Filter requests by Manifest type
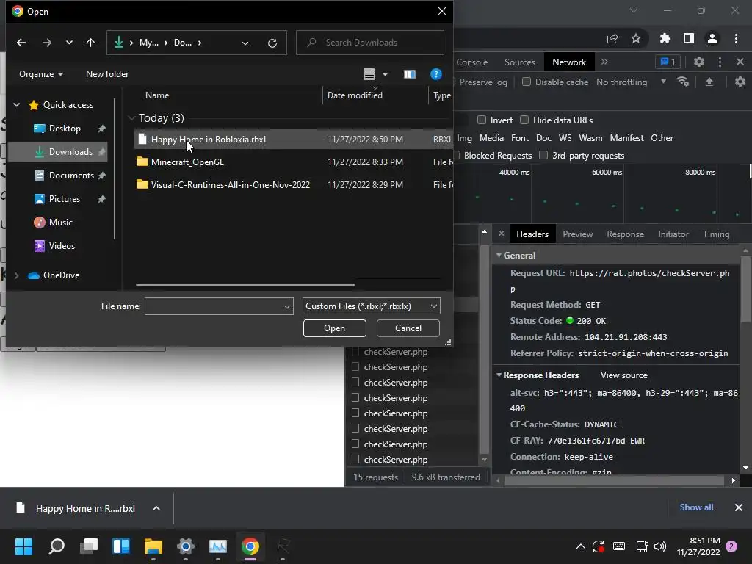The height and width of the screenshot is (564, 752). 627,138
